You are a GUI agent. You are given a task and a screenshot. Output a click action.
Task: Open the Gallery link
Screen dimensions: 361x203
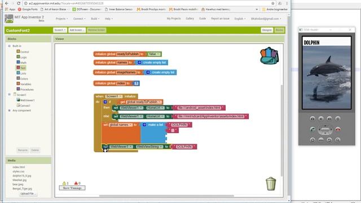[190, 19]
